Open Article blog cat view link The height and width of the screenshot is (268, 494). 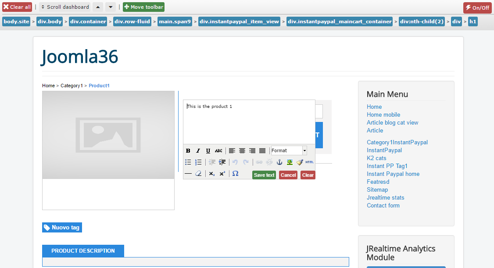point(393,122)
